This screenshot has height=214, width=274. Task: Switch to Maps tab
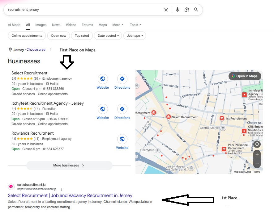point(103,25)
